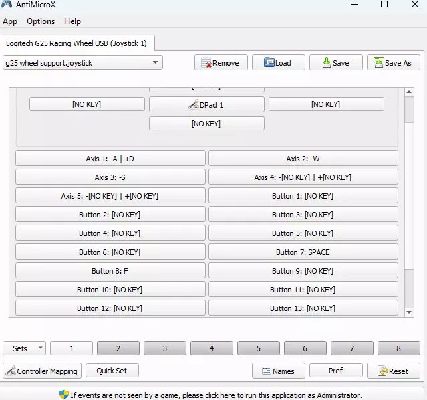427x400 pixels.
Task: Assign a key to Button 5
Action: (x=303, y=233)
